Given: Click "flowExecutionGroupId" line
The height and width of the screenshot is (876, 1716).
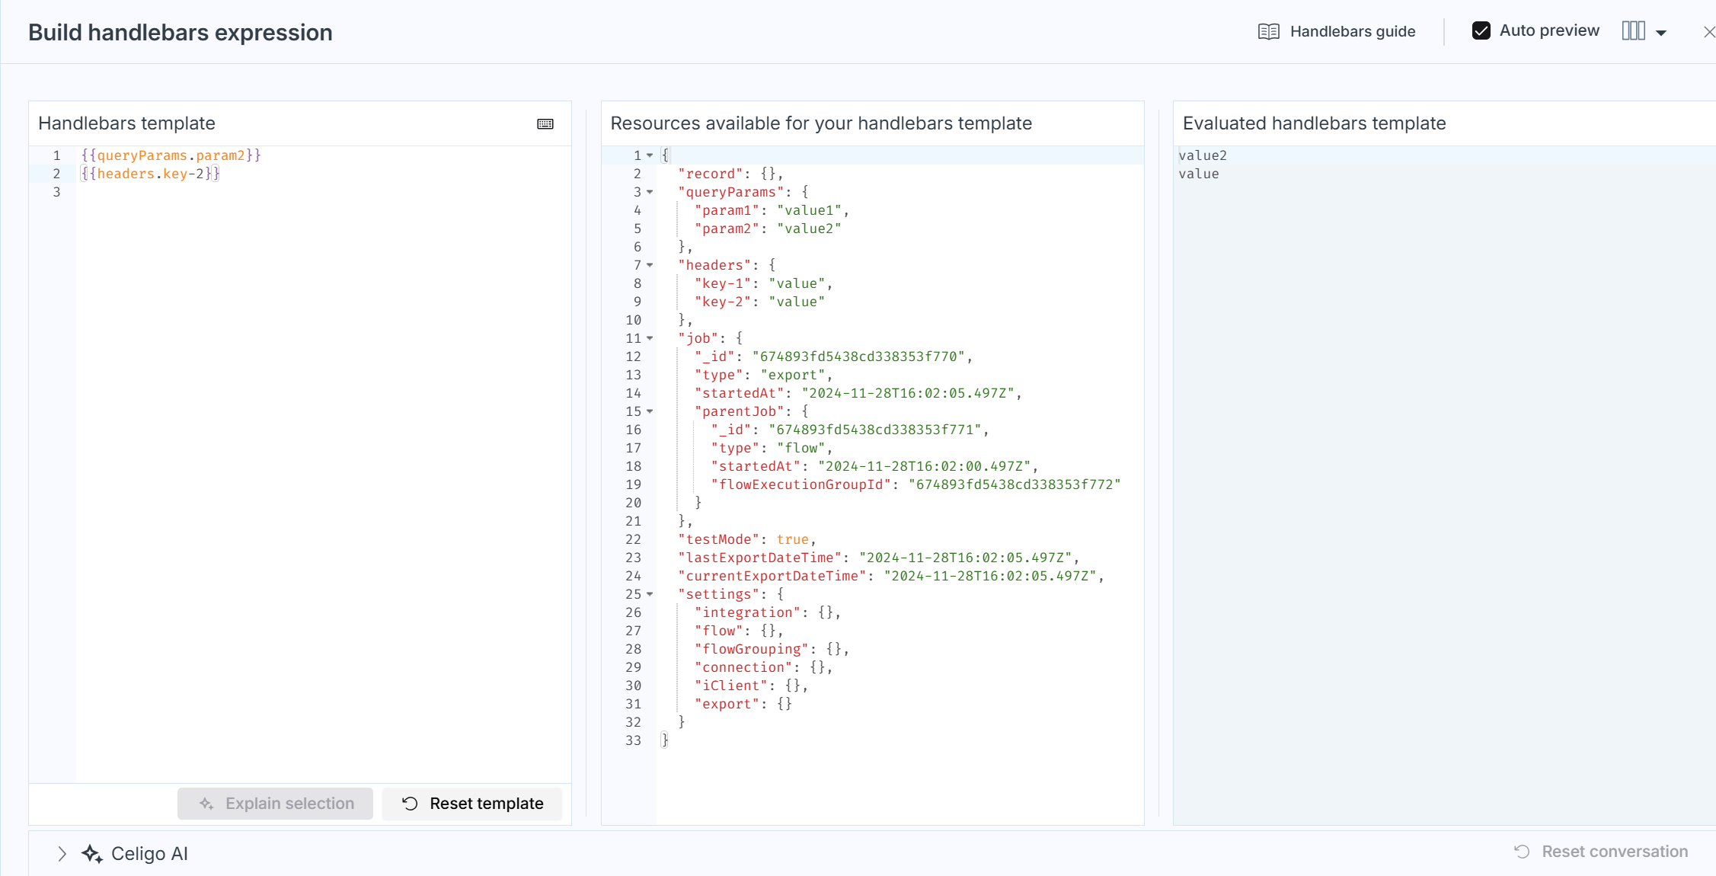Looking at the screenshot, I should 916,484.
